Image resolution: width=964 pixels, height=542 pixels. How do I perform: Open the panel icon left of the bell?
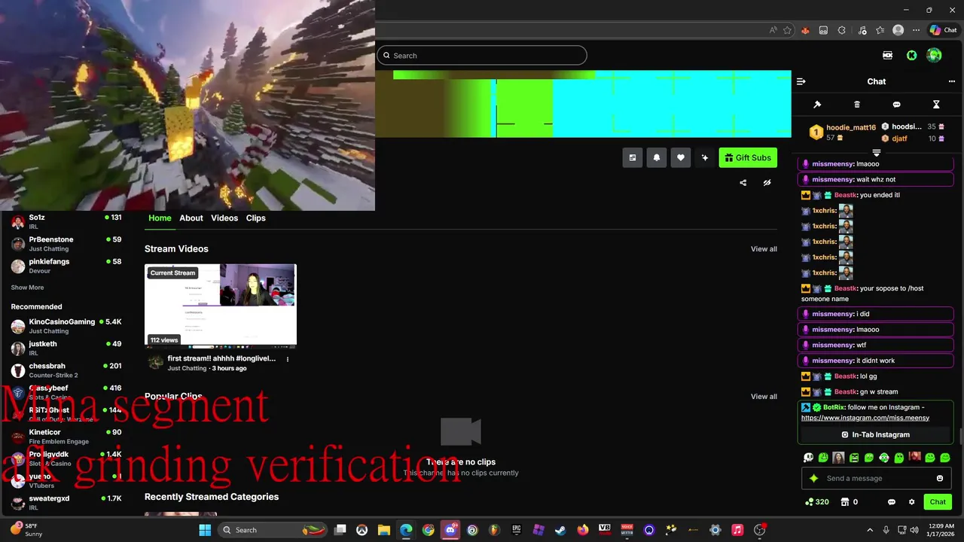point(633,157)
